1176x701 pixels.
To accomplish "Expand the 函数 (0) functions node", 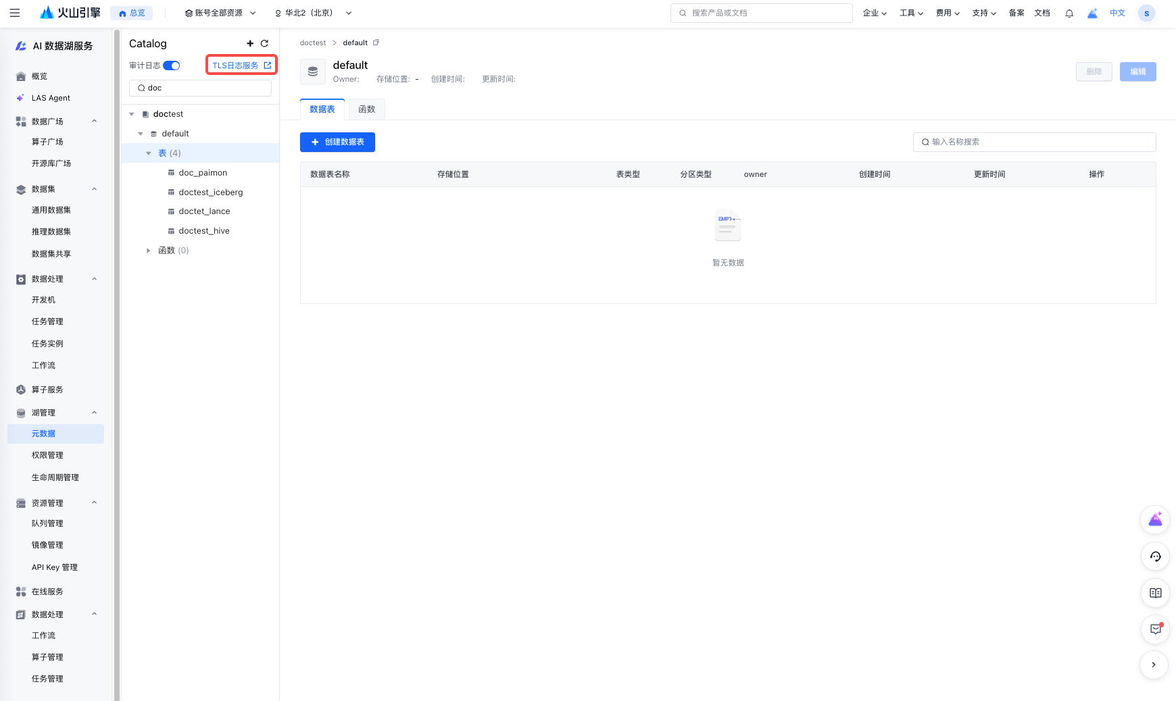I will point(149,251).
